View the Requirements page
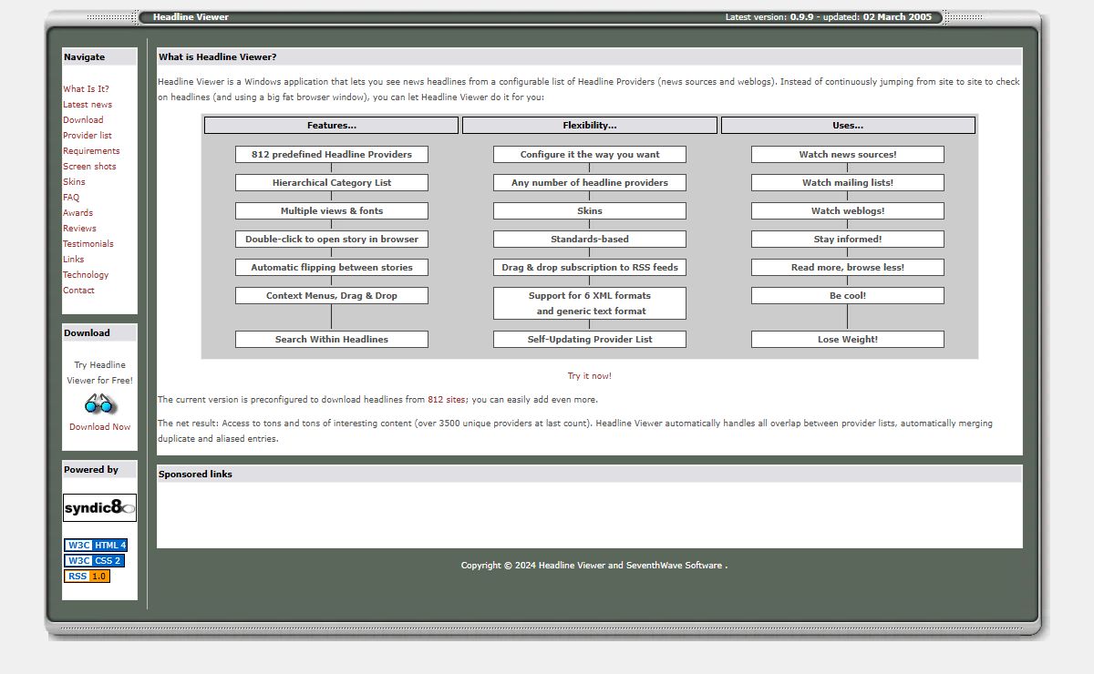Image resolution: width=1094 pixels, height=674 pixels. pyautogui.click(x=91, y=151)
